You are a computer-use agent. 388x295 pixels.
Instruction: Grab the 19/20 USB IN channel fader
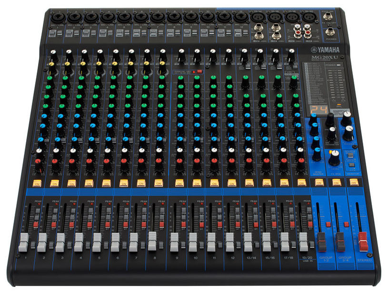tap(303, 241)
